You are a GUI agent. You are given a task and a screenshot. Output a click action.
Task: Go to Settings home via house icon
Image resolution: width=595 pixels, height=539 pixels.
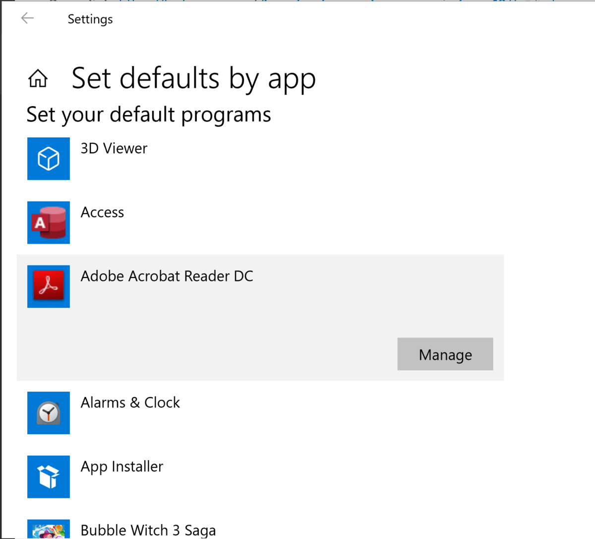click(38, 78)
